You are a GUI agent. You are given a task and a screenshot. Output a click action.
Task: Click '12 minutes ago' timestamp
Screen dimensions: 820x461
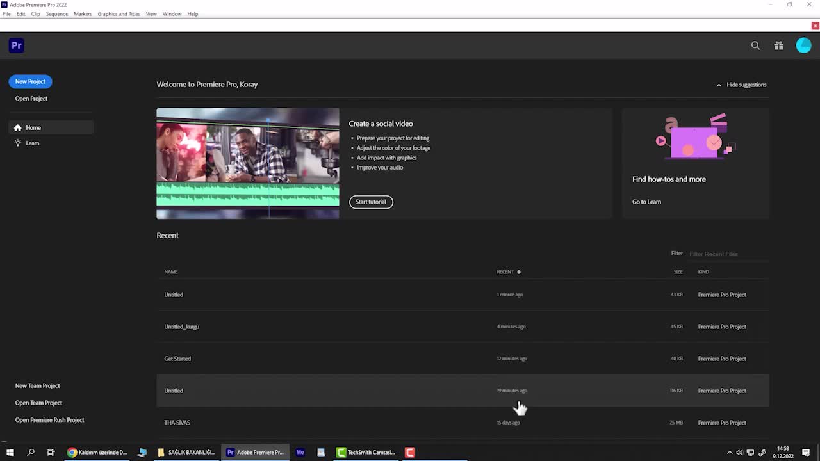click(512, 359)
